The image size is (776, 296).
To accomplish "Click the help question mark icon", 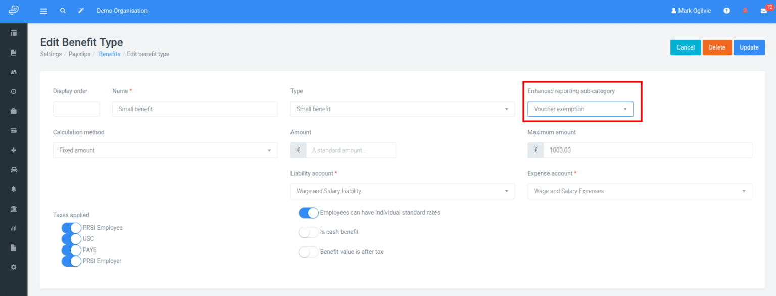I will tap(726, 10).
